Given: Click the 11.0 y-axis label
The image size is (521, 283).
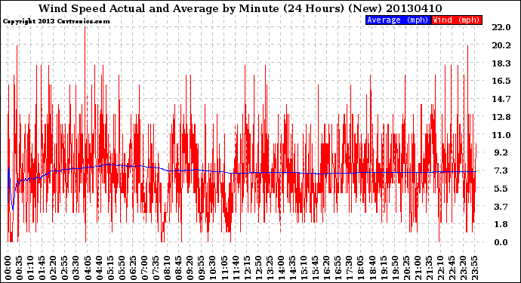Looking at the screenshot, I should pos(501,135).
